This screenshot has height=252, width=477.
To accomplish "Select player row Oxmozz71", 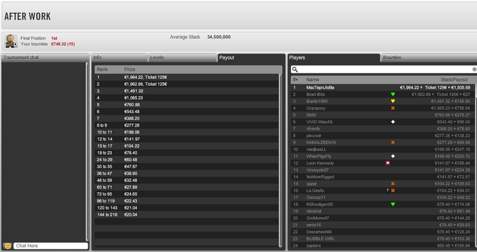I will point(382,198).
